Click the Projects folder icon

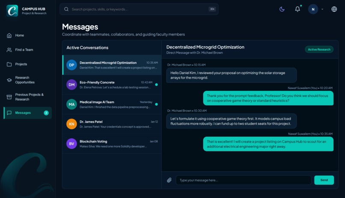(x=9, y=64)
